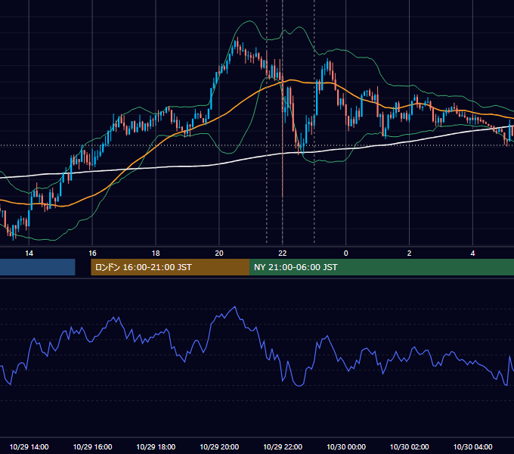Click the 4 hour label on price chart
The height and width of the screenshot is (454, 514).
[x=472, y=253]
